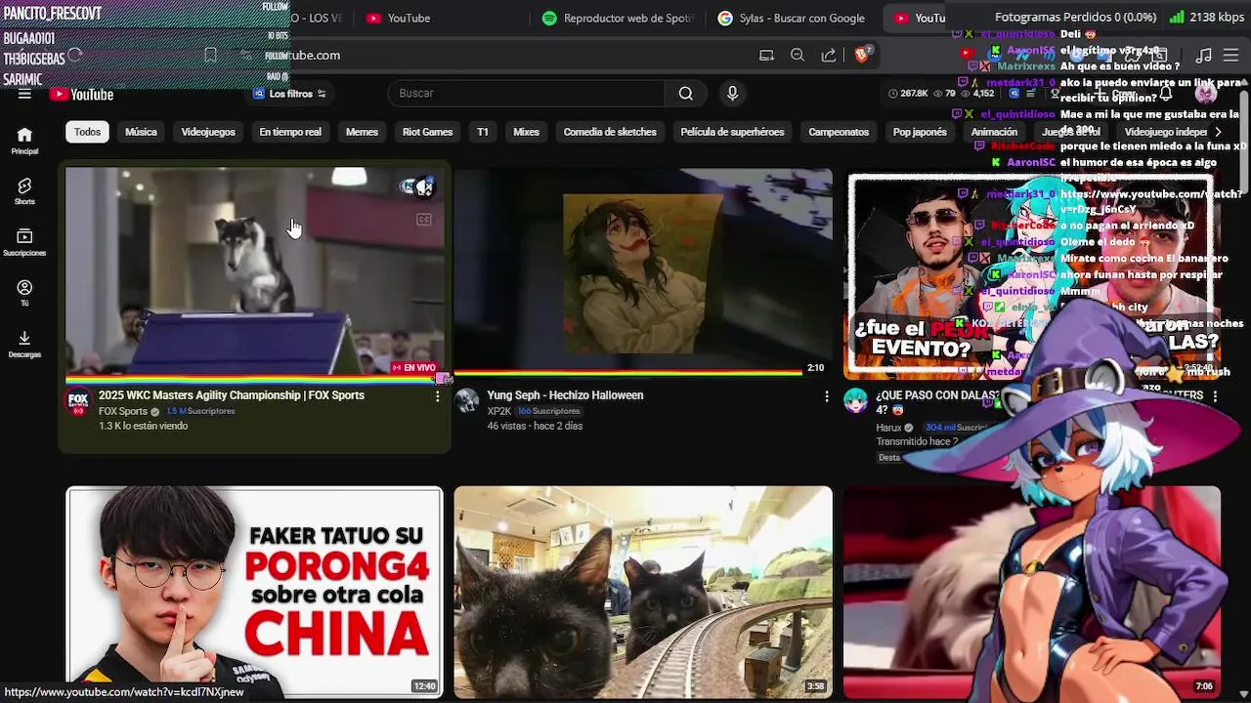Select the En tiempo real chip

point(290,132)
